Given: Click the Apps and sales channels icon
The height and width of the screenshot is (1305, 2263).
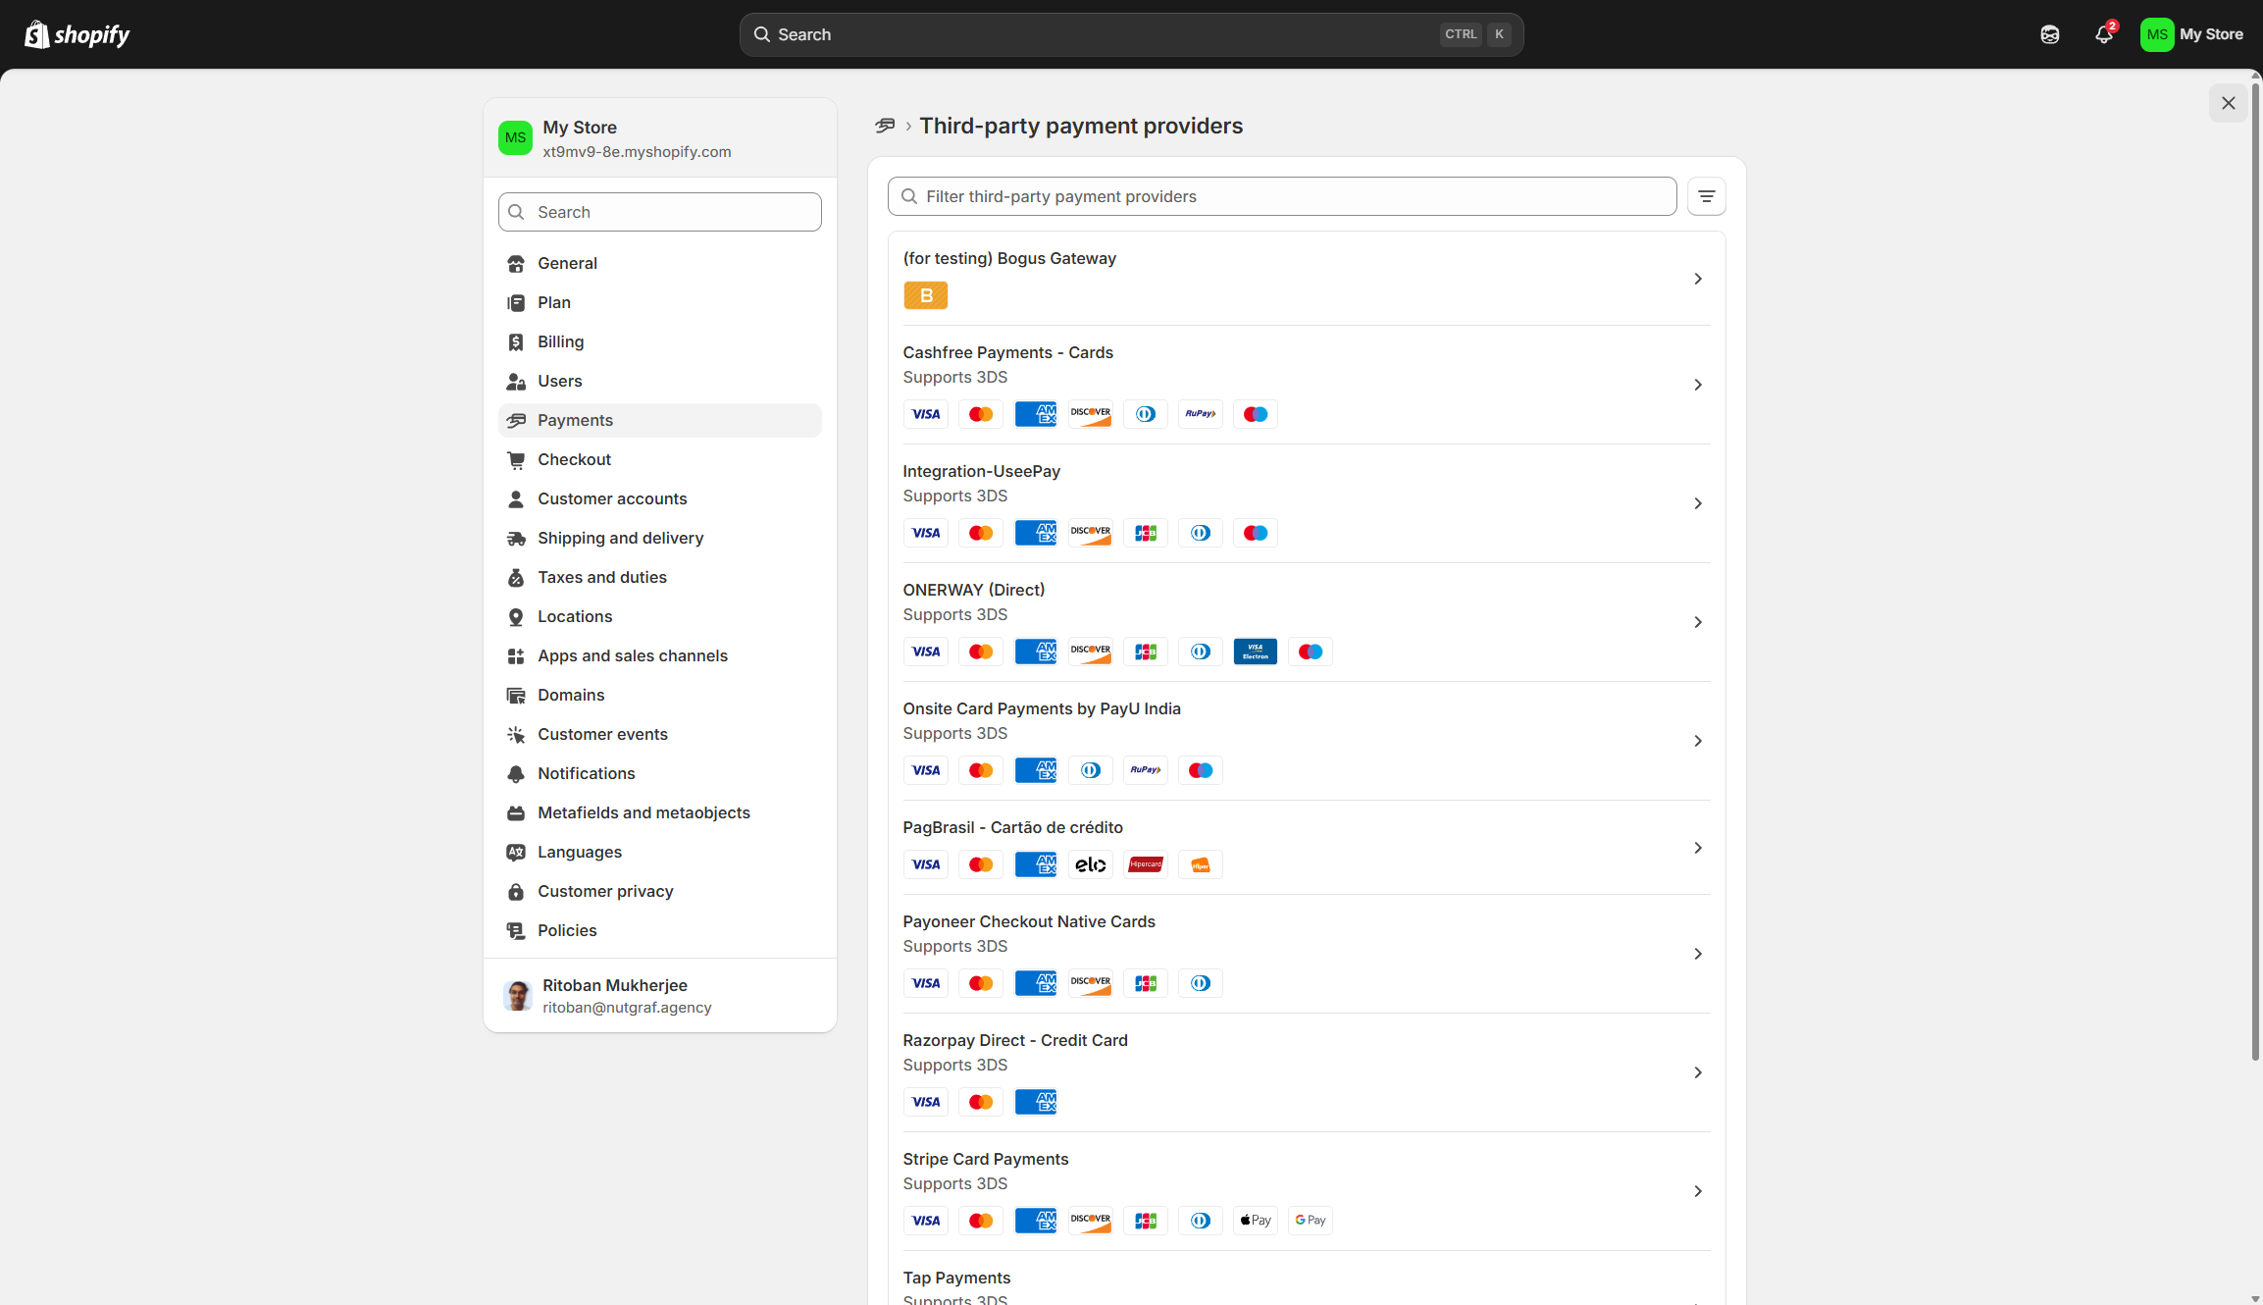Looking at the screenshot, I should coord(517,655).
